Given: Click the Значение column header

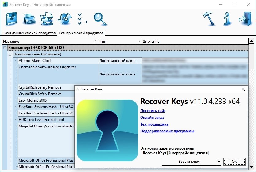Looking at the screenshot, I should click(195, 42).
